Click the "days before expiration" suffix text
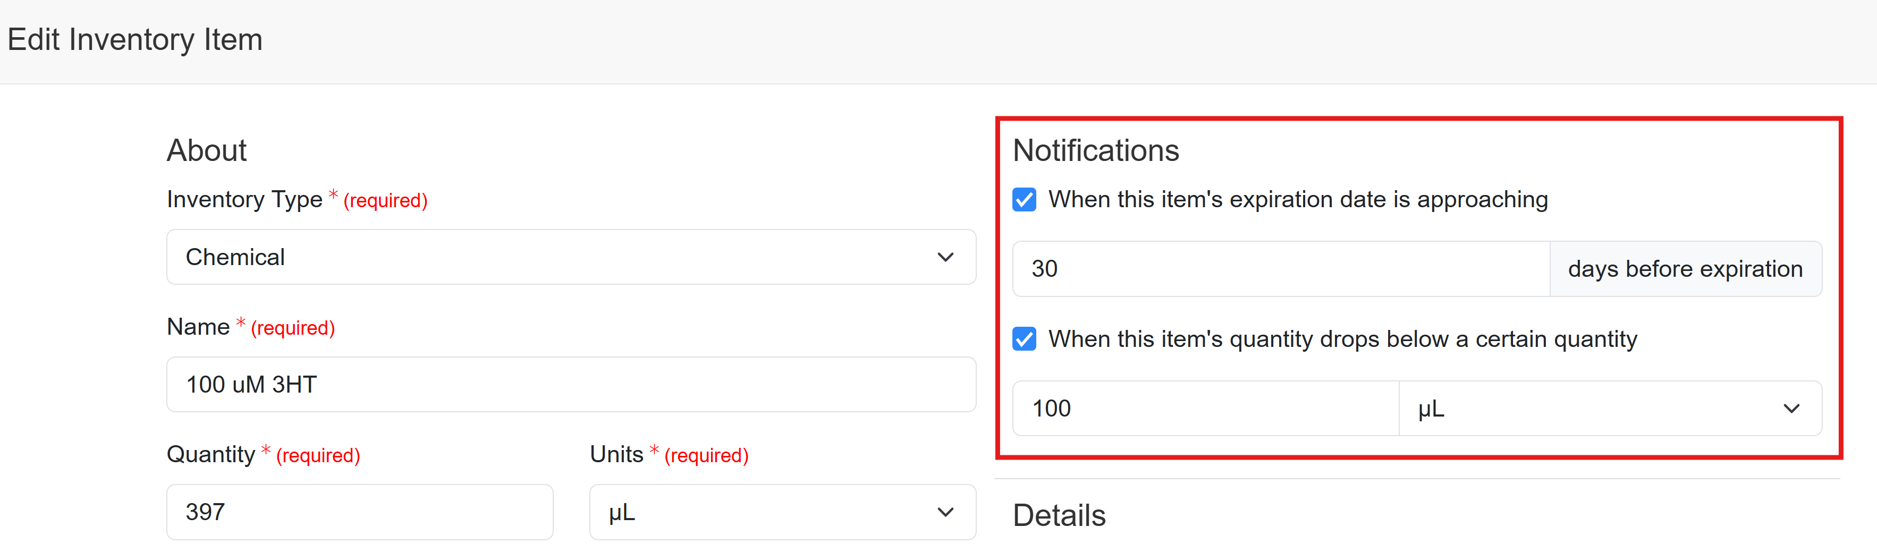The image size is (1877, 552). [x=1685, y=269]
